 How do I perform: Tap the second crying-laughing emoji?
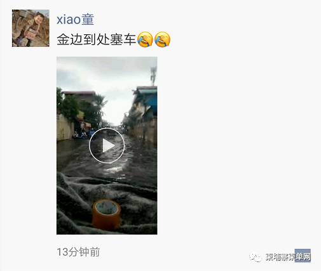click(x=162, y=39)
